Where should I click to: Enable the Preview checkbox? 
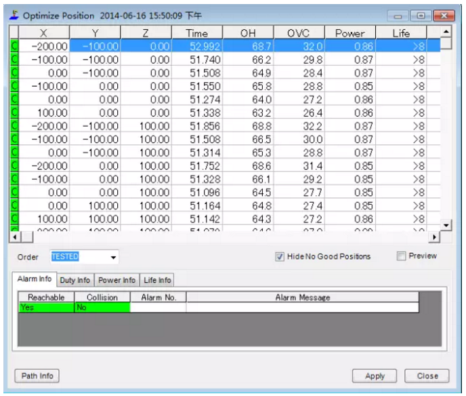coord(401,256)
